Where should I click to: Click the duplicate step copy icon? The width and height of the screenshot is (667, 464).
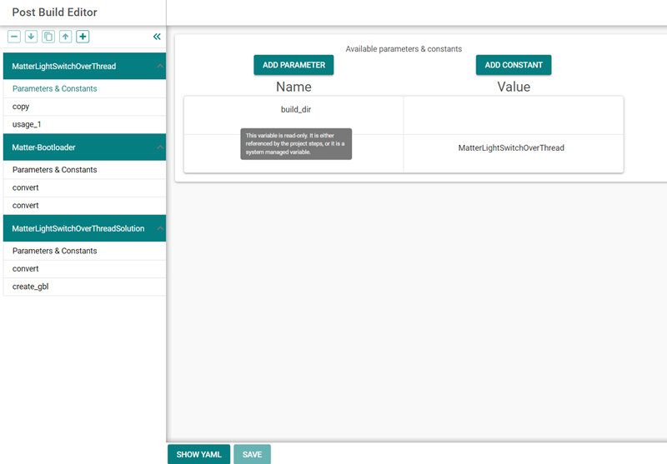[x=48, y=37]
